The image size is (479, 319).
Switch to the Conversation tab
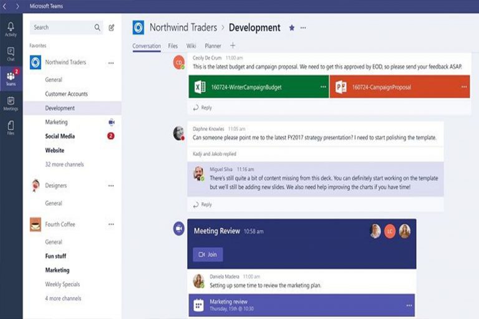tap(147, 46)
